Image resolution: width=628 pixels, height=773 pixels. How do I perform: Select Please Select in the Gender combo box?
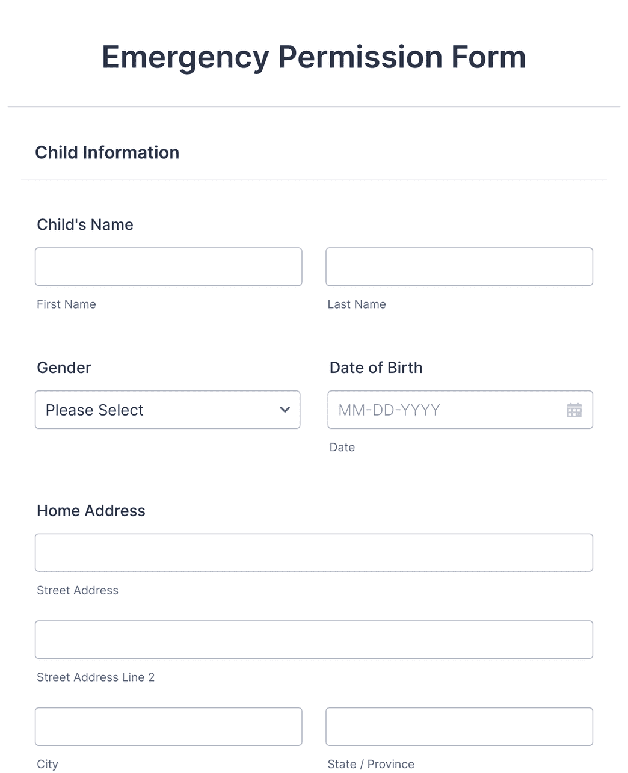tap(167, 410)
